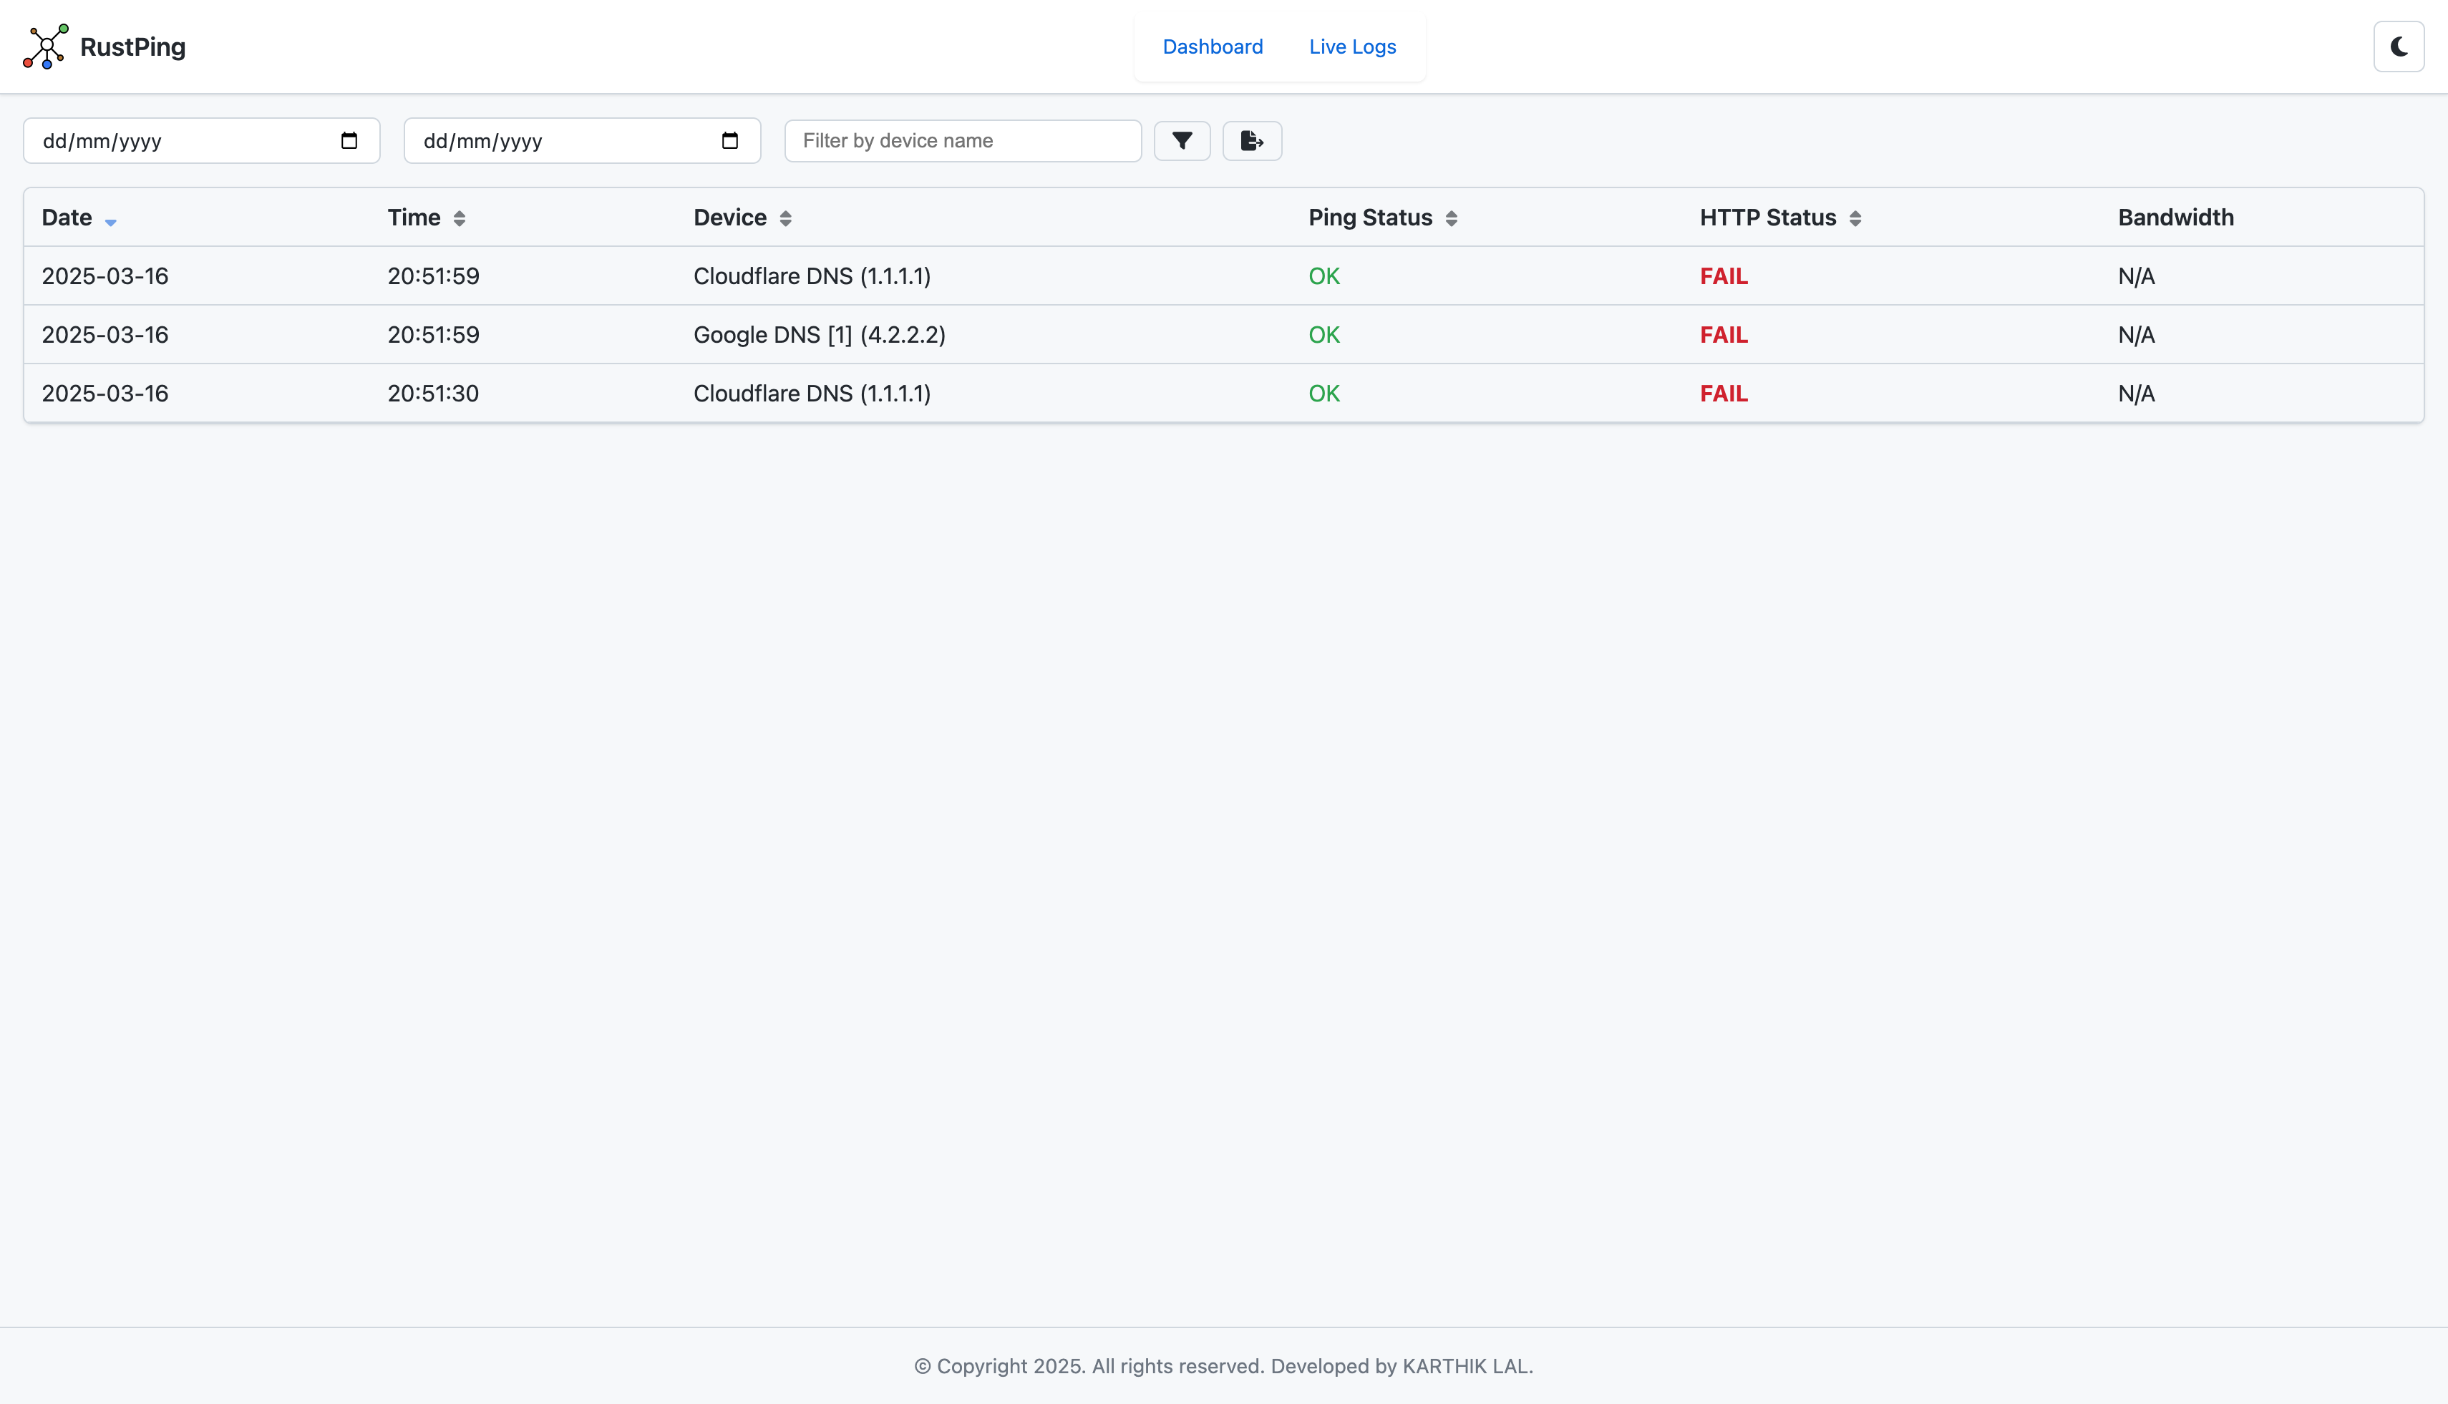Open calendar picker in second date field

pyautogui.click(x=730, y=141)
